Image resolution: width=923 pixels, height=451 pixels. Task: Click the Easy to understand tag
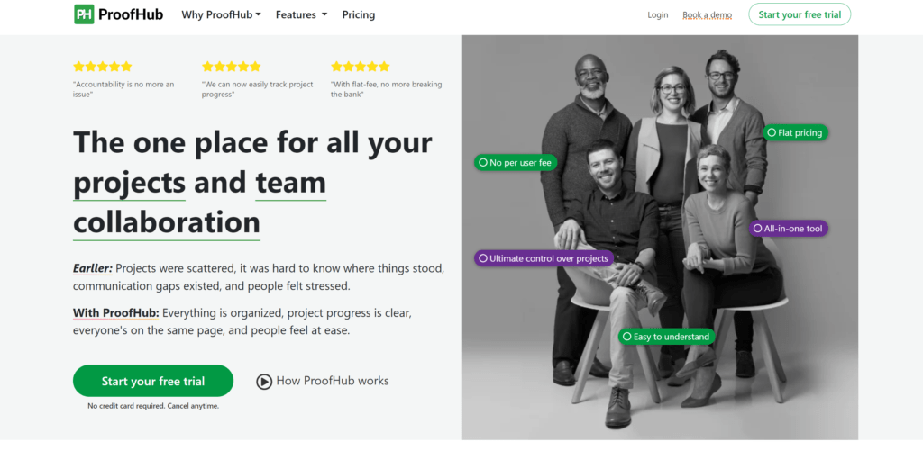[667, 337]
